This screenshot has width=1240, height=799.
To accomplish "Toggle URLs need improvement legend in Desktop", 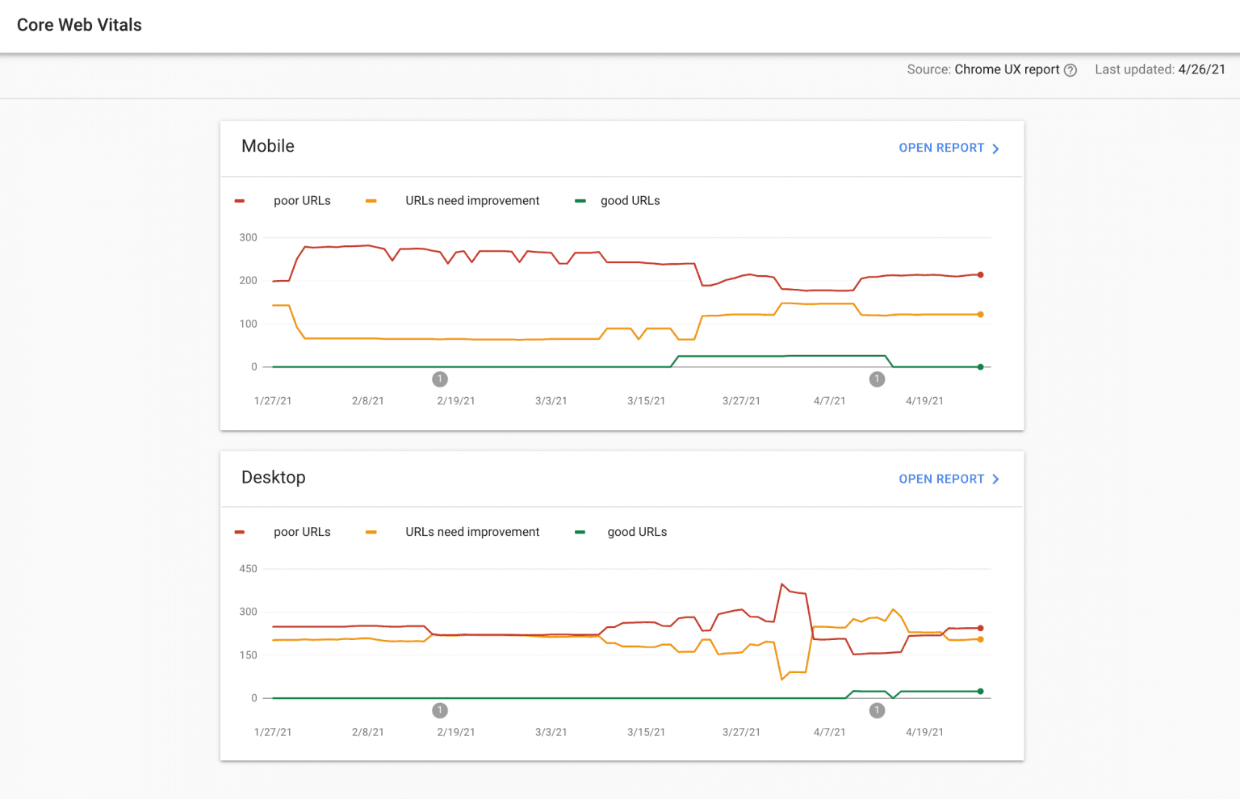I will coord(472,532).
